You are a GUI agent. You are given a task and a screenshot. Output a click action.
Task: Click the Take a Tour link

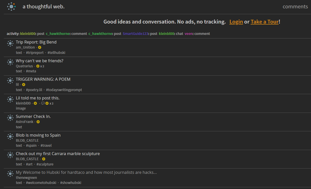coord(265,22)
